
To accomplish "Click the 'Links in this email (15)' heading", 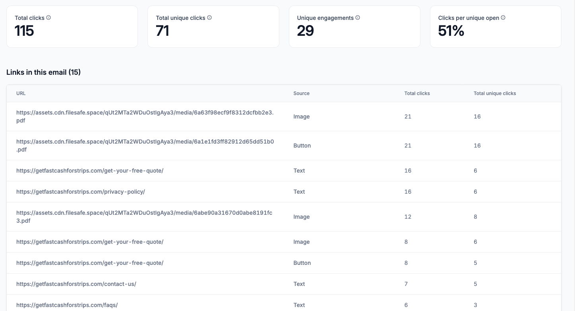I will [x=44, y=72].
